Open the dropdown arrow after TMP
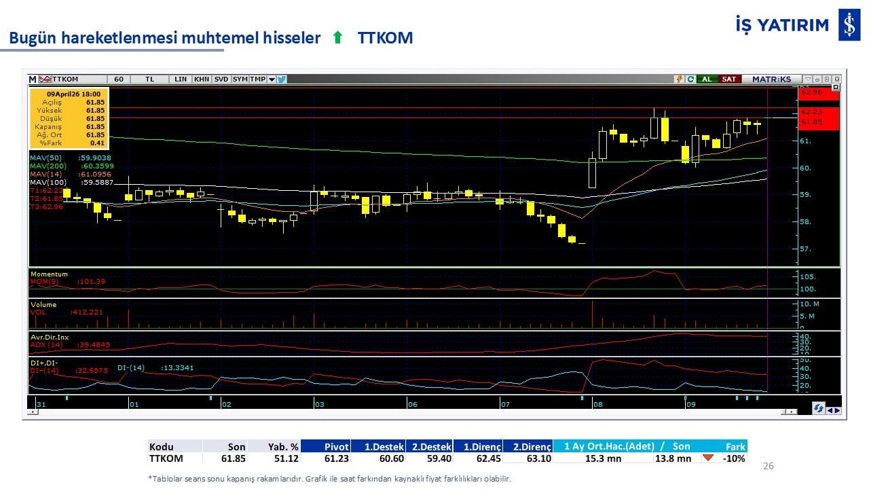The height and width of the screenshot is (489, 869). (x=272, y=79)
